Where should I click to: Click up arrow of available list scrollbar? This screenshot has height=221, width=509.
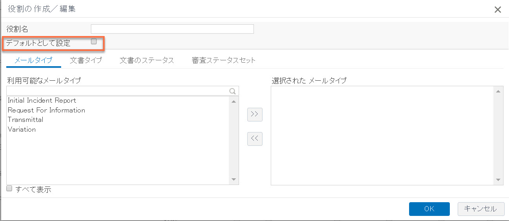(x=234, y=101)
